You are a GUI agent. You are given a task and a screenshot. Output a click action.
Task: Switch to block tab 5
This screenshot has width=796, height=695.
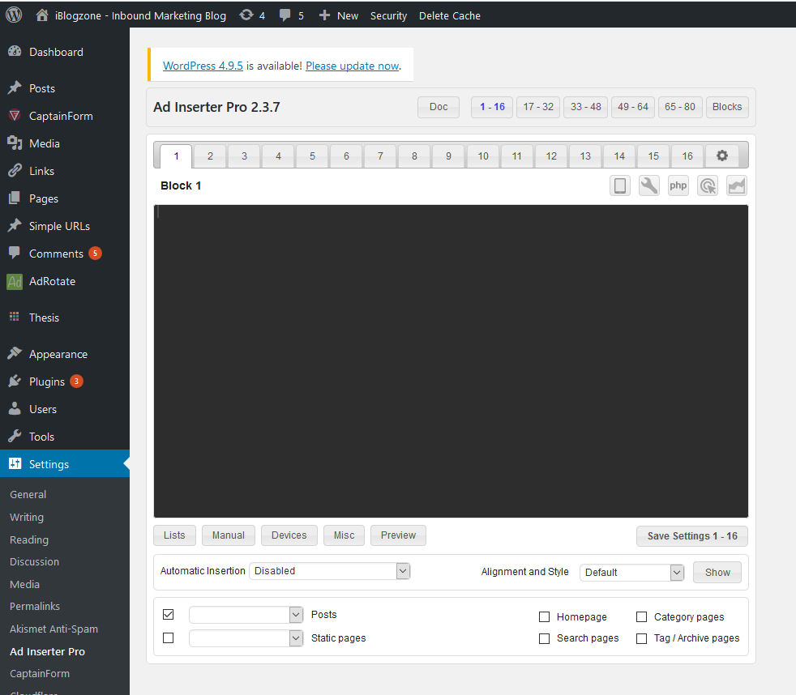[x=312, y=156]
